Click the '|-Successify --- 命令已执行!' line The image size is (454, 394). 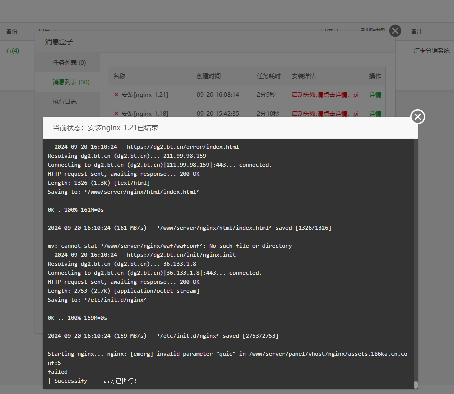click(99, 381)
